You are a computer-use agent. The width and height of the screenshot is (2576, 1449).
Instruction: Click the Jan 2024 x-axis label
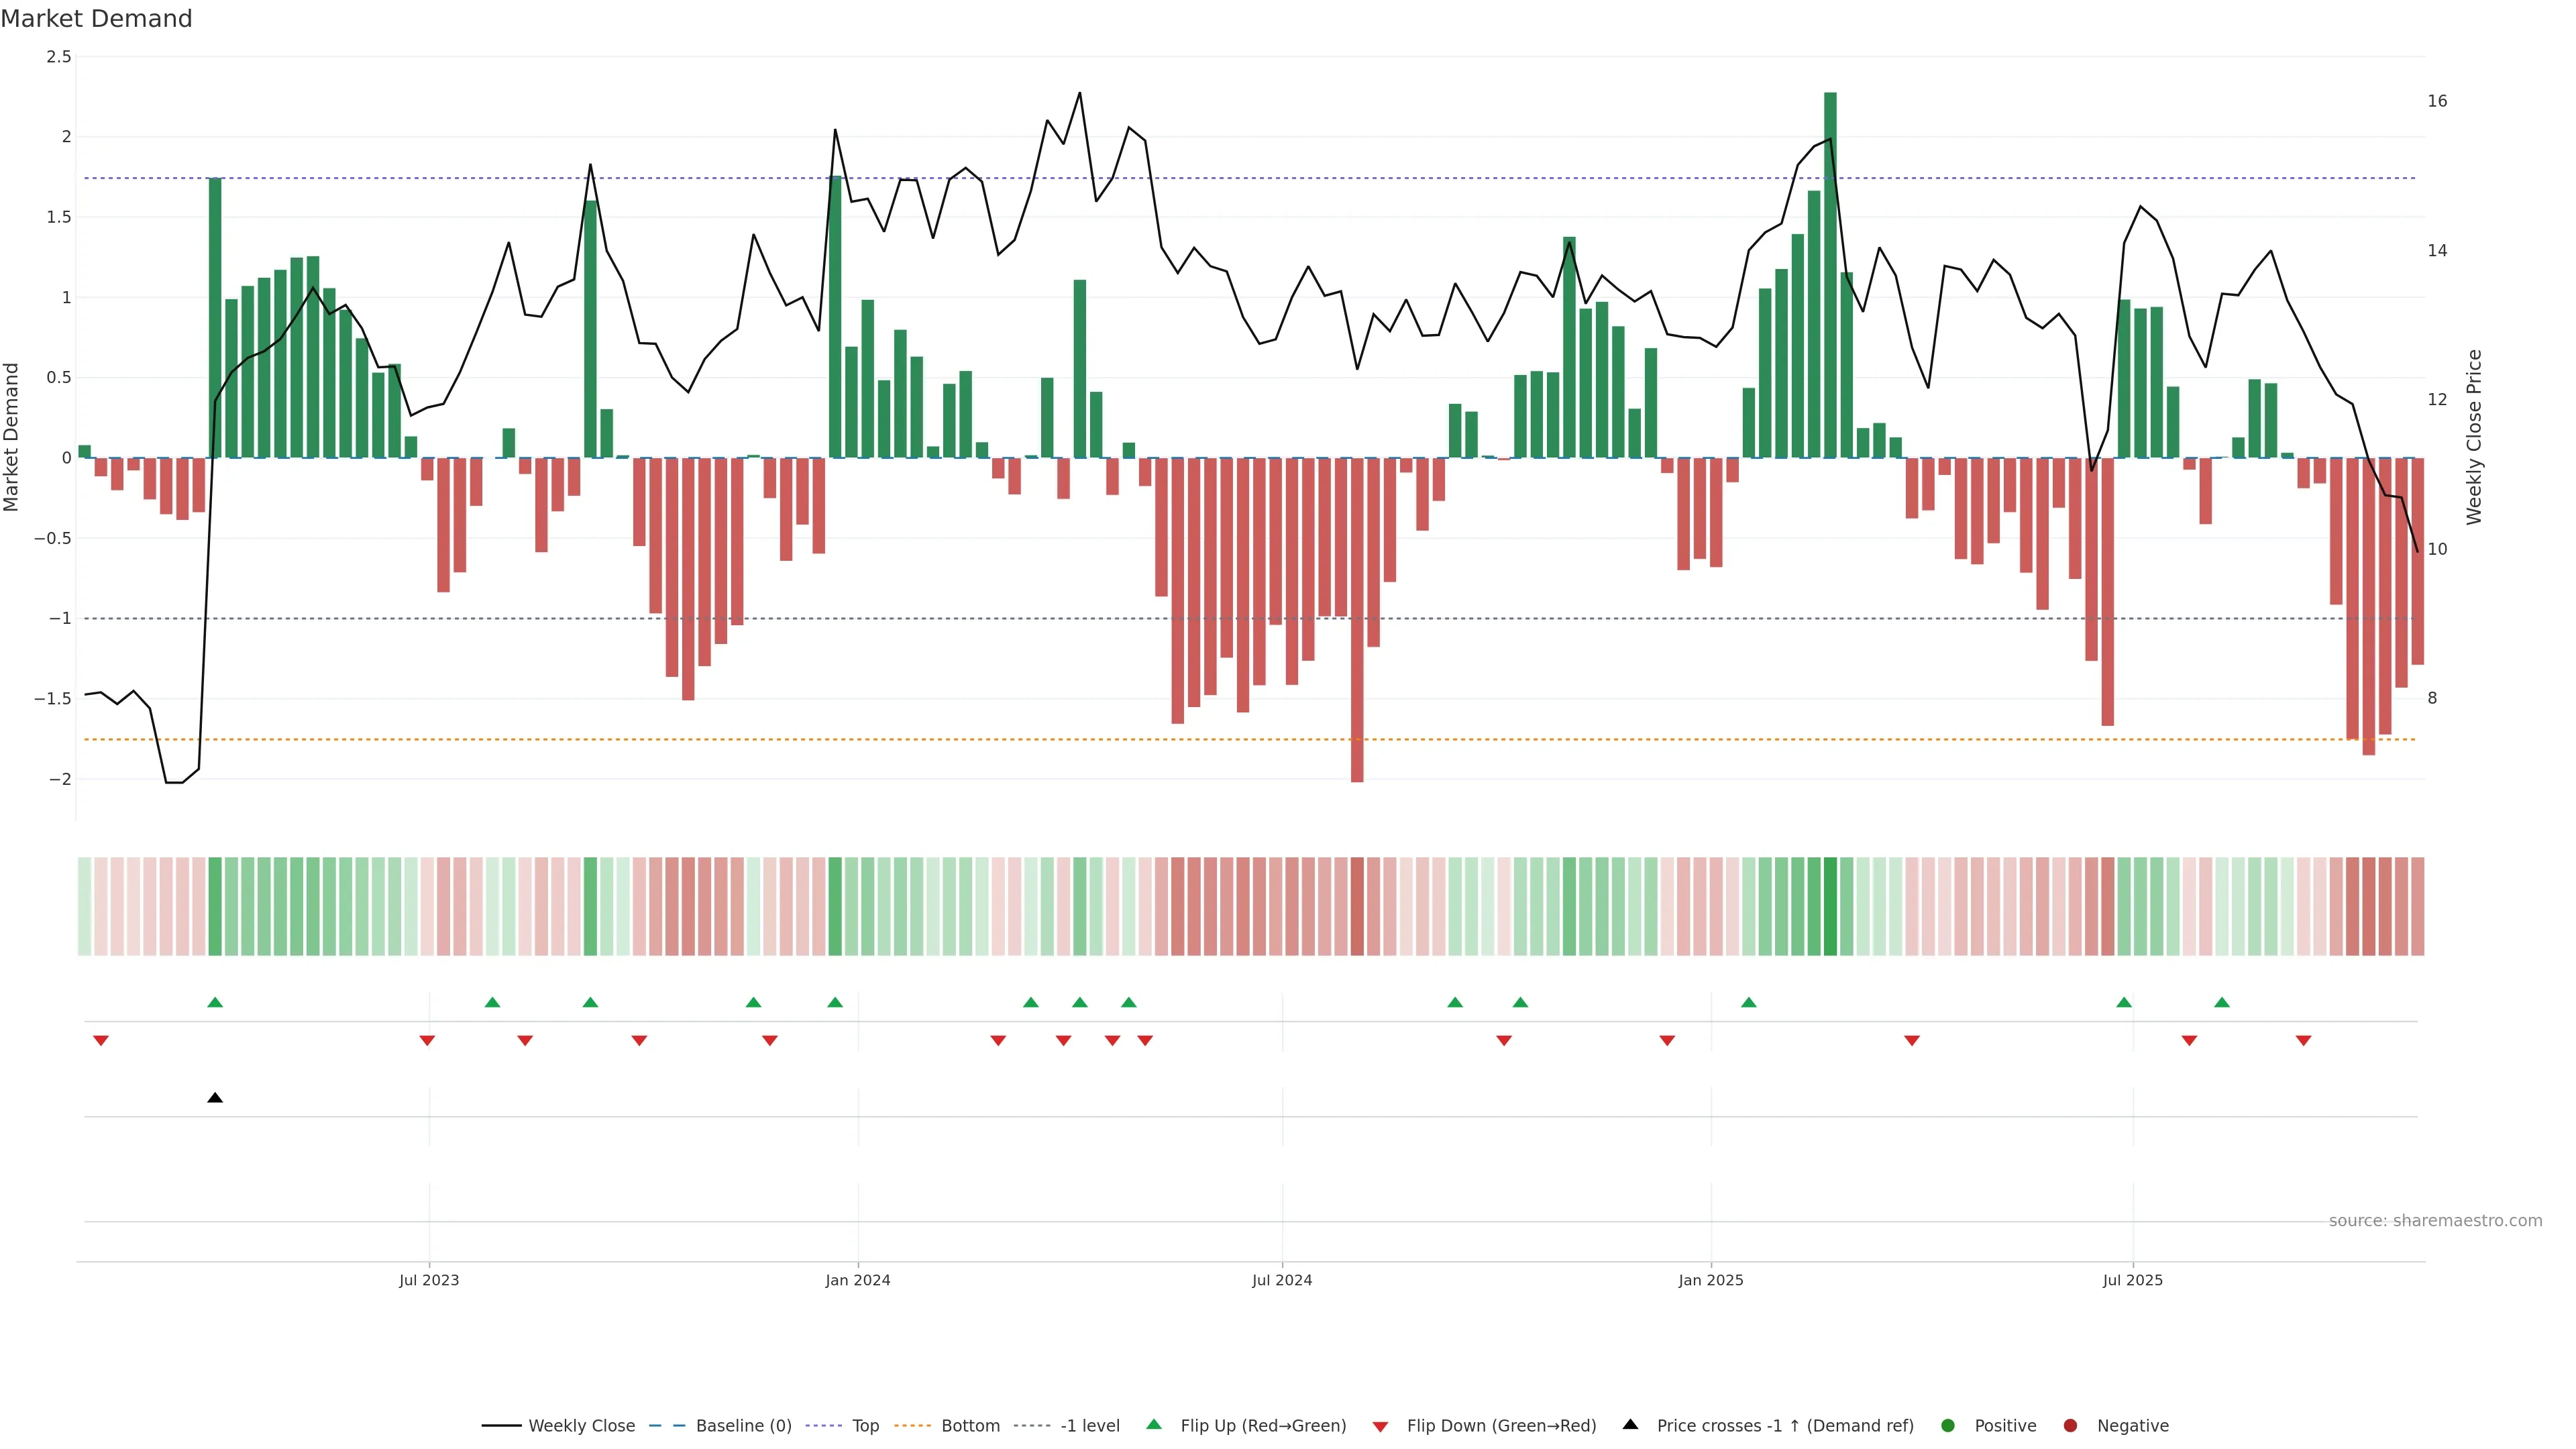[x=858, y=1280]
